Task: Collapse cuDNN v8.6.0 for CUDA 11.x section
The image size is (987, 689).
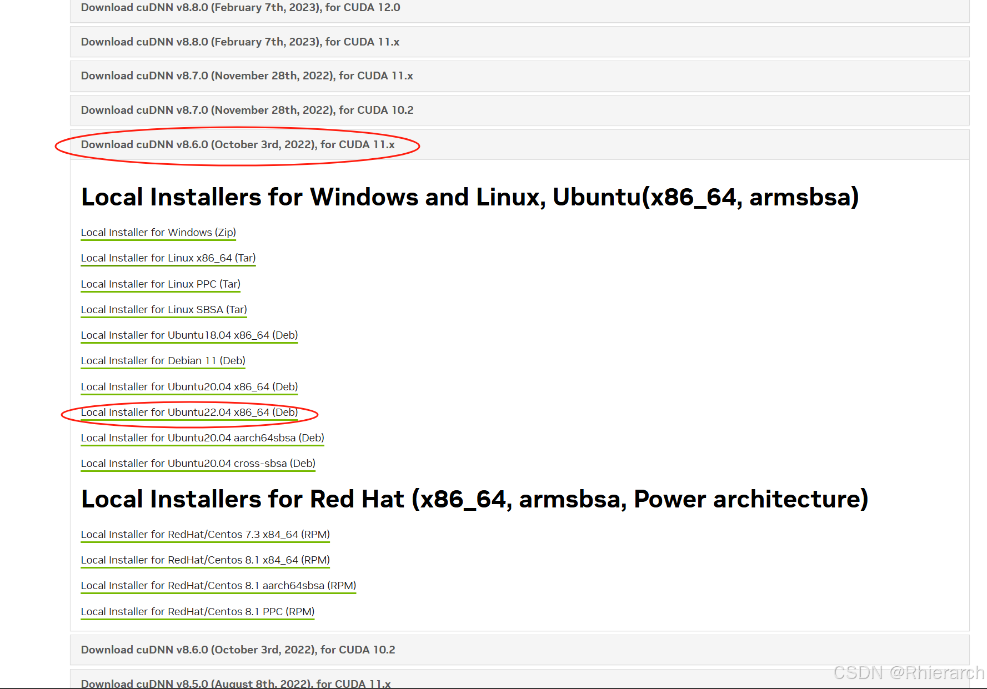Action: point(519,145)
